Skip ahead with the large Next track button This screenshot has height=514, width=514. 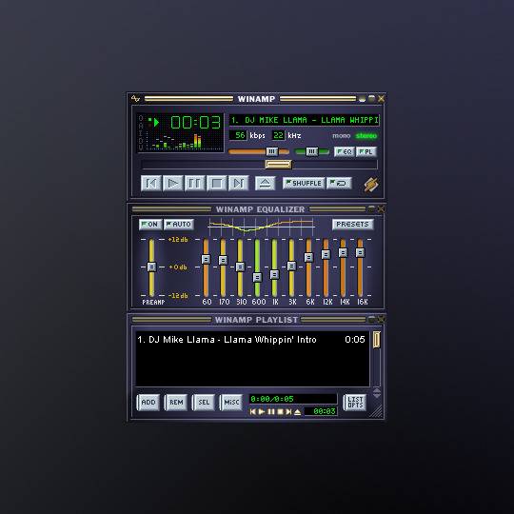238,184
